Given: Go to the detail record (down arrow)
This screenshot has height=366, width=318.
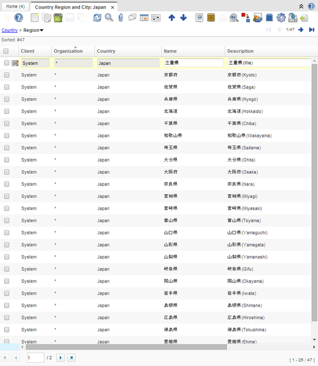Looking at the screenshot, I should click(184, 18).
